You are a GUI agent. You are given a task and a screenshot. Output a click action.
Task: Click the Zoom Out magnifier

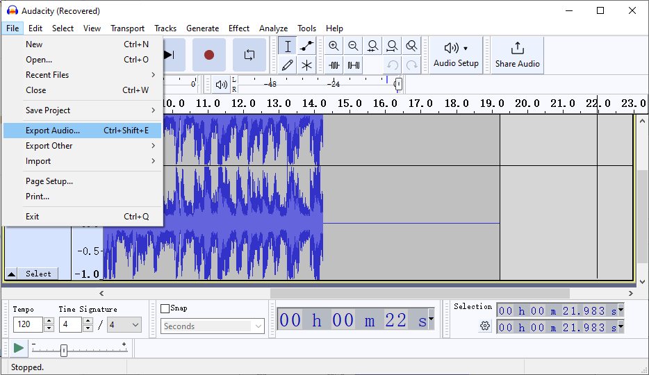(x=353, y=46)
